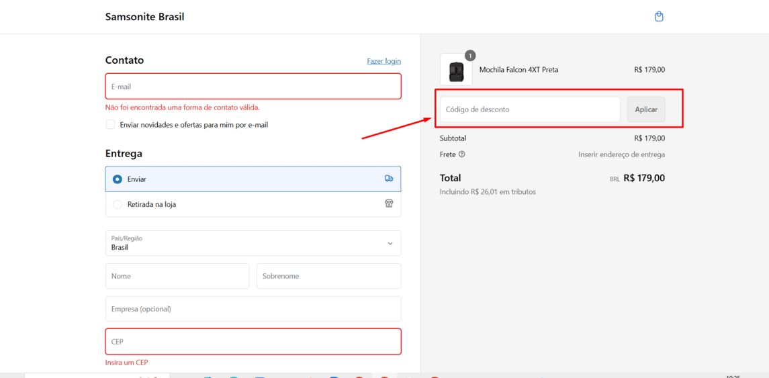Open the shopping bag cart icon

(659, 17)
